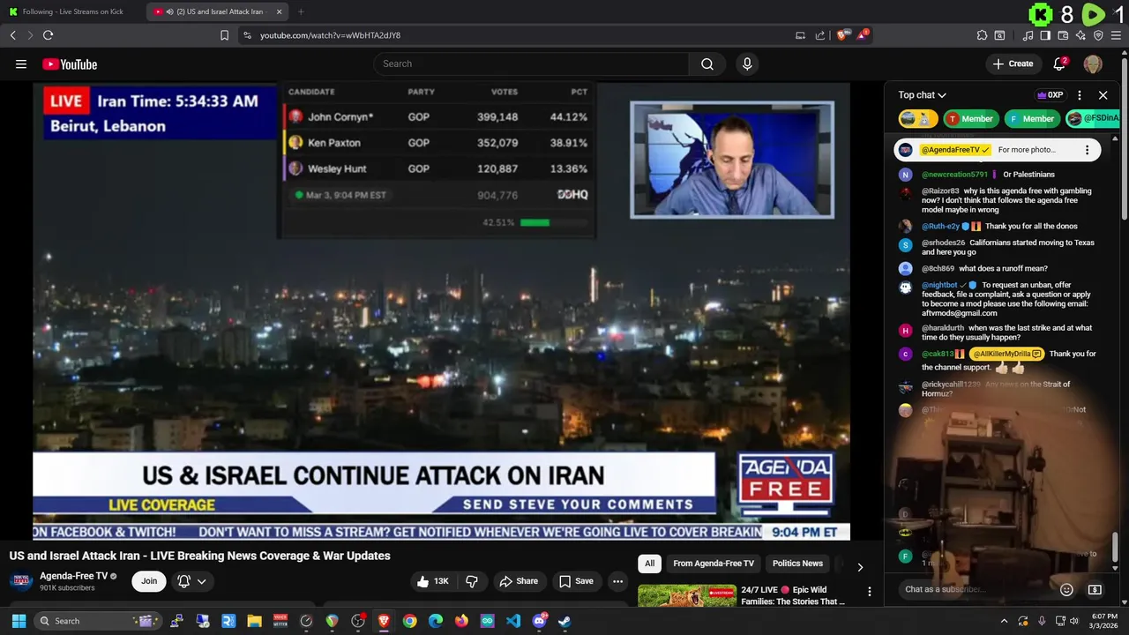Open Brave Wallet icon
Screen dimensions: 1129x635
[1063, 35]
